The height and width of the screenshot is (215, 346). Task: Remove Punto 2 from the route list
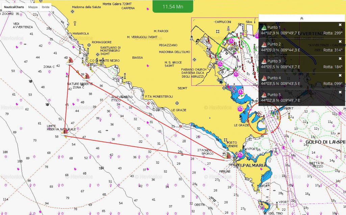(x=340, y=42)
